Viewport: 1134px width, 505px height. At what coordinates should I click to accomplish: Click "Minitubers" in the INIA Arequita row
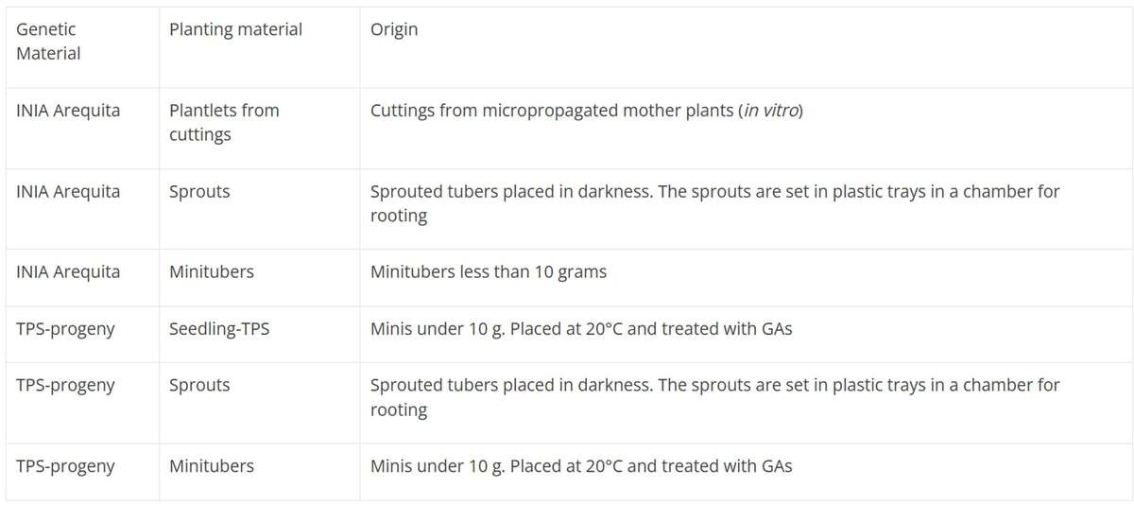pos(212,272)
